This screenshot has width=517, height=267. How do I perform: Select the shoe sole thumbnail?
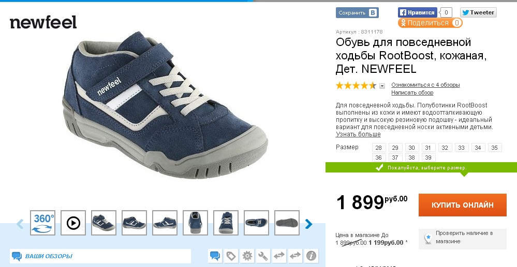pyautogui.click(x=287, y=223)
